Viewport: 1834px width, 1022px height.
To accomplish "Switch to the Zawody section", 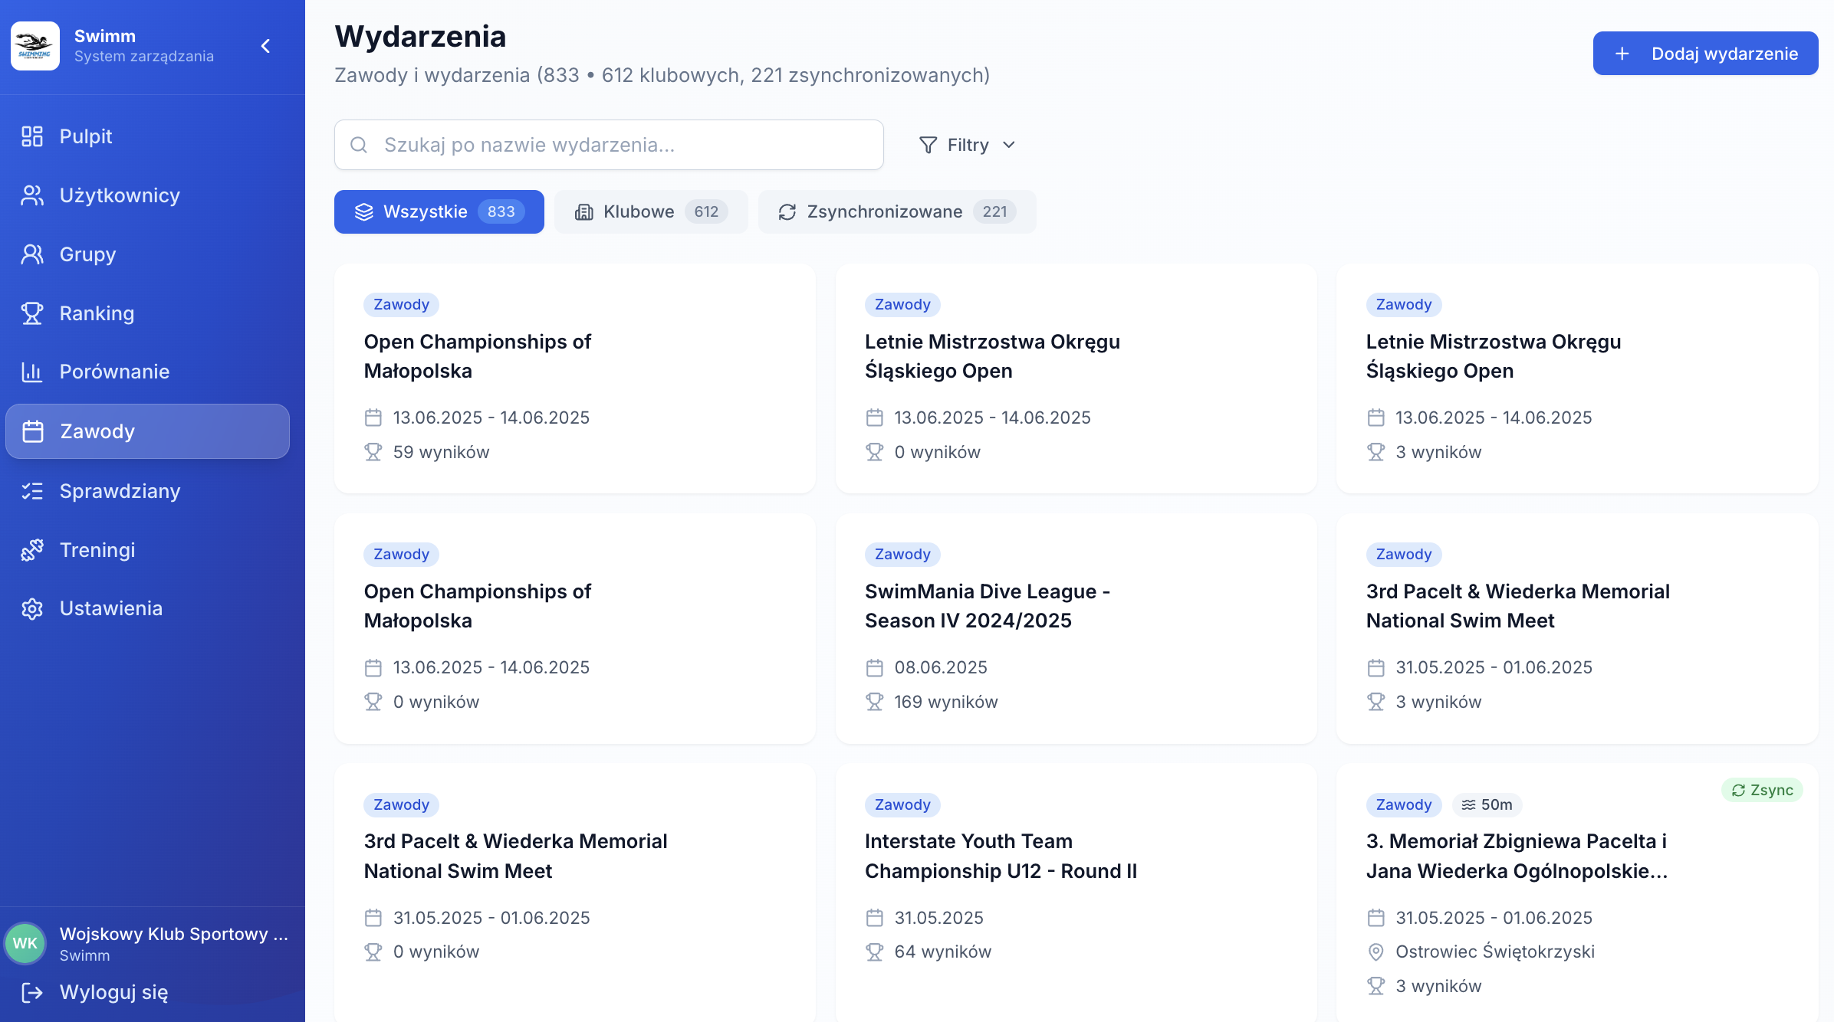I will click(x=97, y=431).
